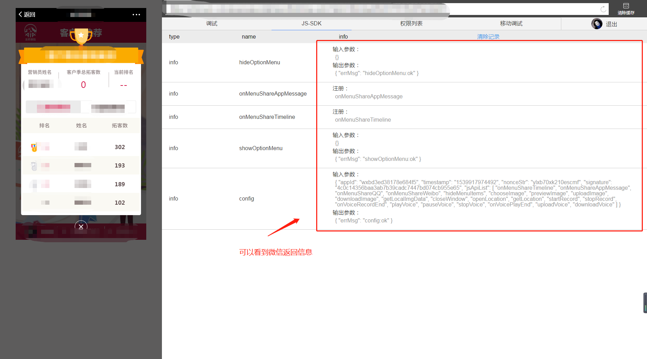Click the 退出 logout button

(611, 24)
